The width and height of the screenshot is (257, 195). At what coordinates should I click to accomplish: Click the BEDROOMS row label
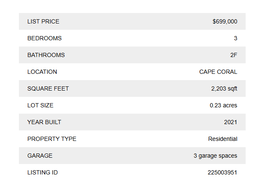pyautogui.click(x=45, y=38)
